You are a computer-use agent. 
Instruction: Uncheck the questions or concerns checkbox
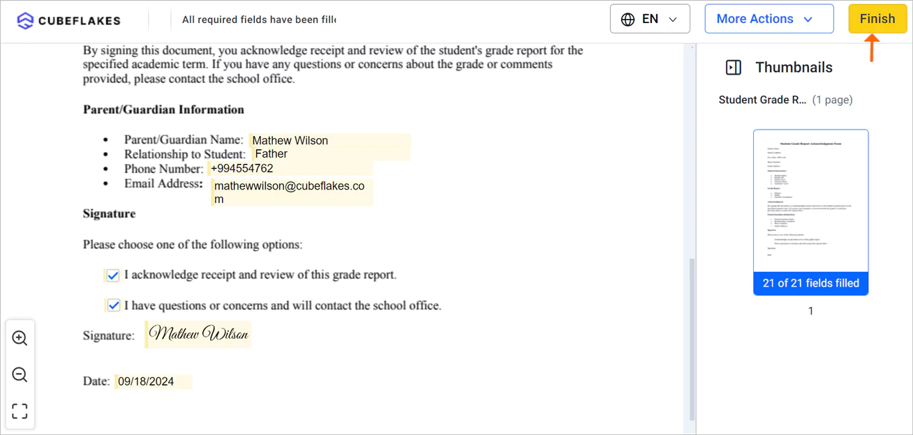coord(113,305)
